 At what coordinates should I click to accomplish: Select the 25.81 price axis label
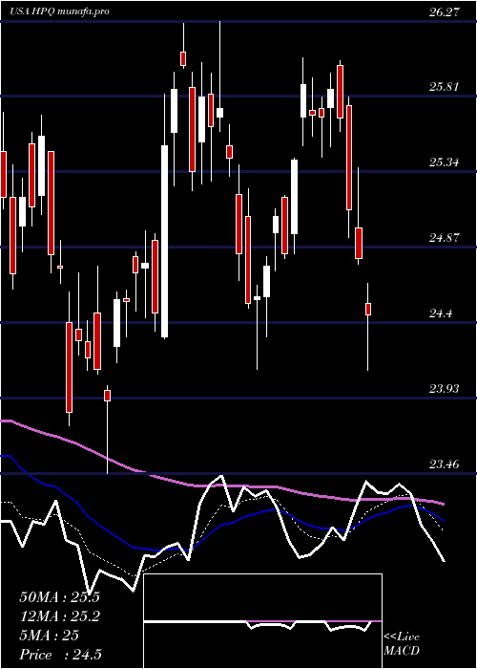point(445,88)
